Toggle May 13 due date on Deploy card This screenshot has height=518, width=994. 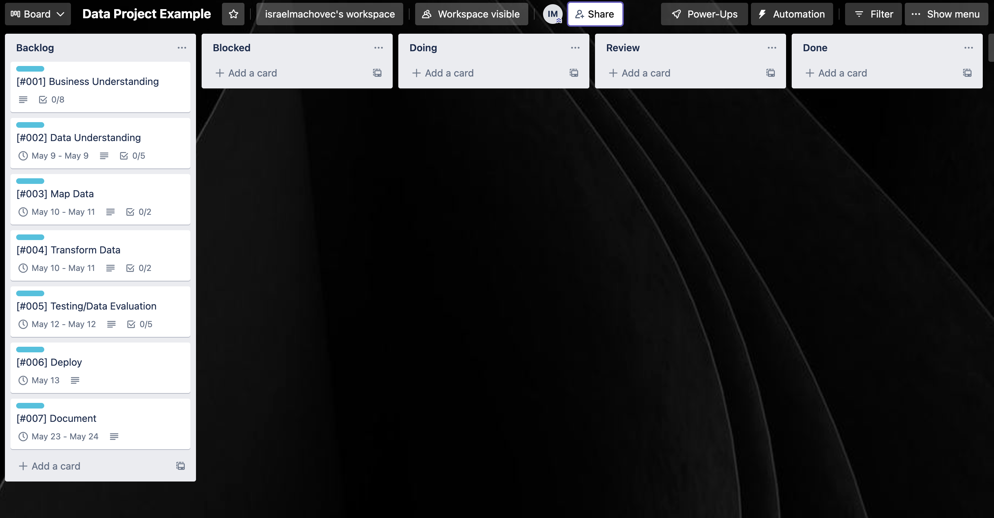[x=39, y=380]
